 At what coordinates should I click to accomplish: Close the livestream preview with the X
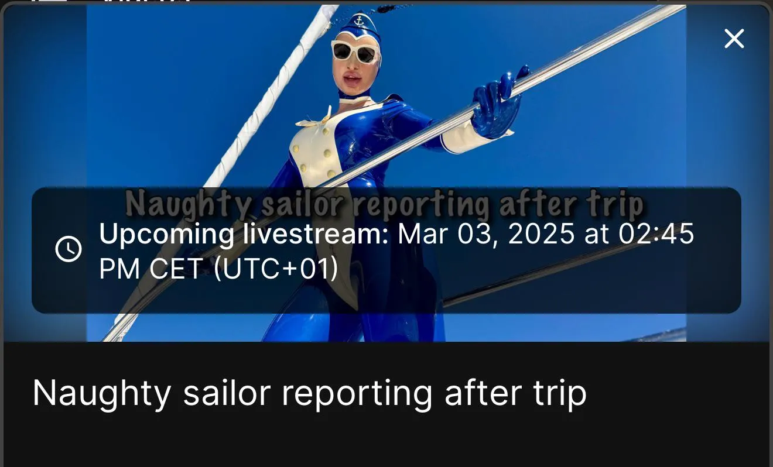click(x=734, y=39)
